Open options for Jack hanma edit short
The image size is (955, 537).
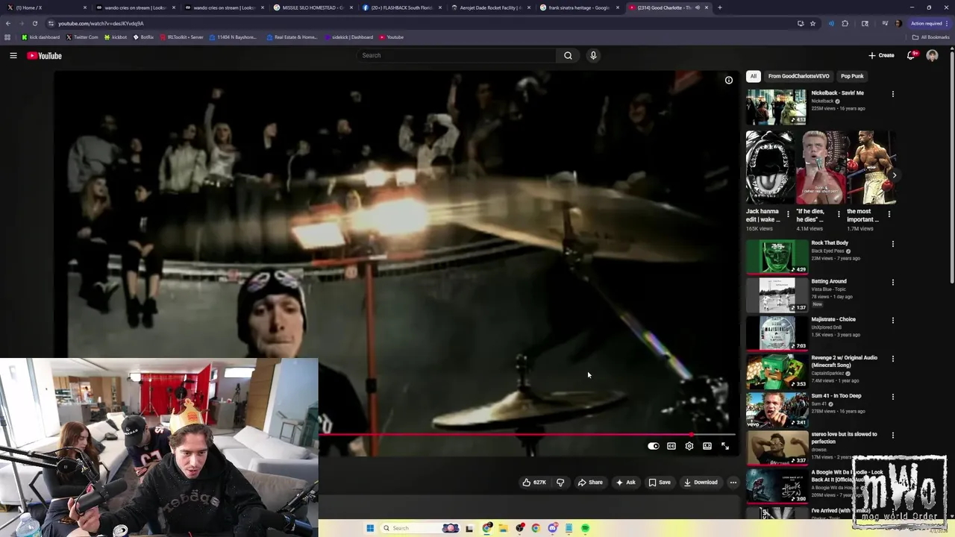(x=788, y=215)
